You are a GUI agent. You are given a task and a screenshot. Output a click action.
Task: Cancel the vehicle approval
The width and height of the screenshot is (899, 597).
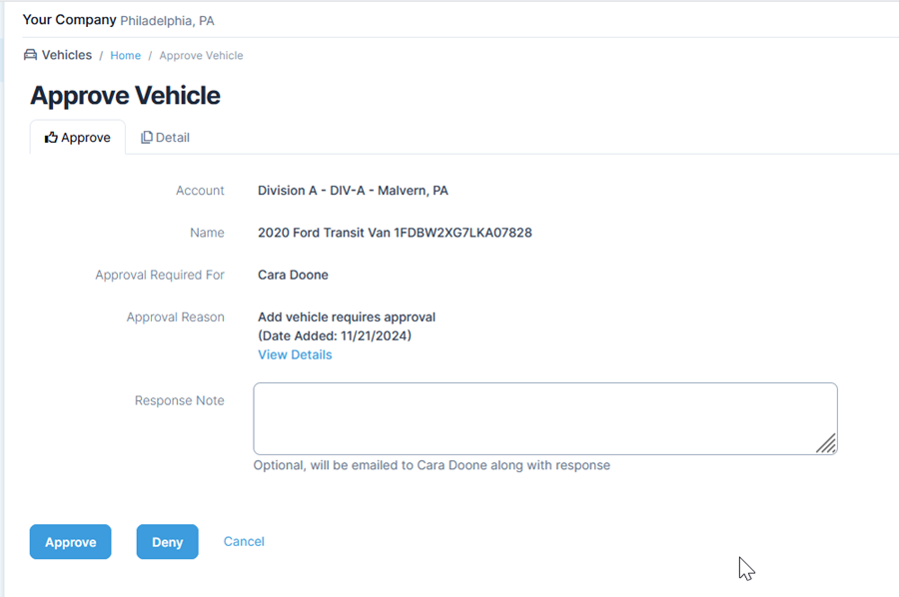(x=244, y=541)
